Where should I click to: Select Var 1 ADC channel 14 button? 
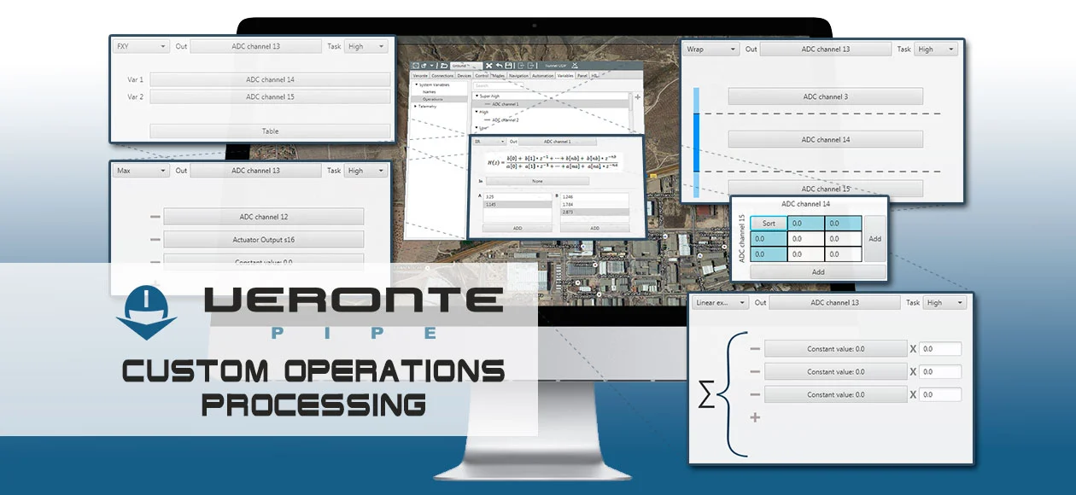point(270,79)
